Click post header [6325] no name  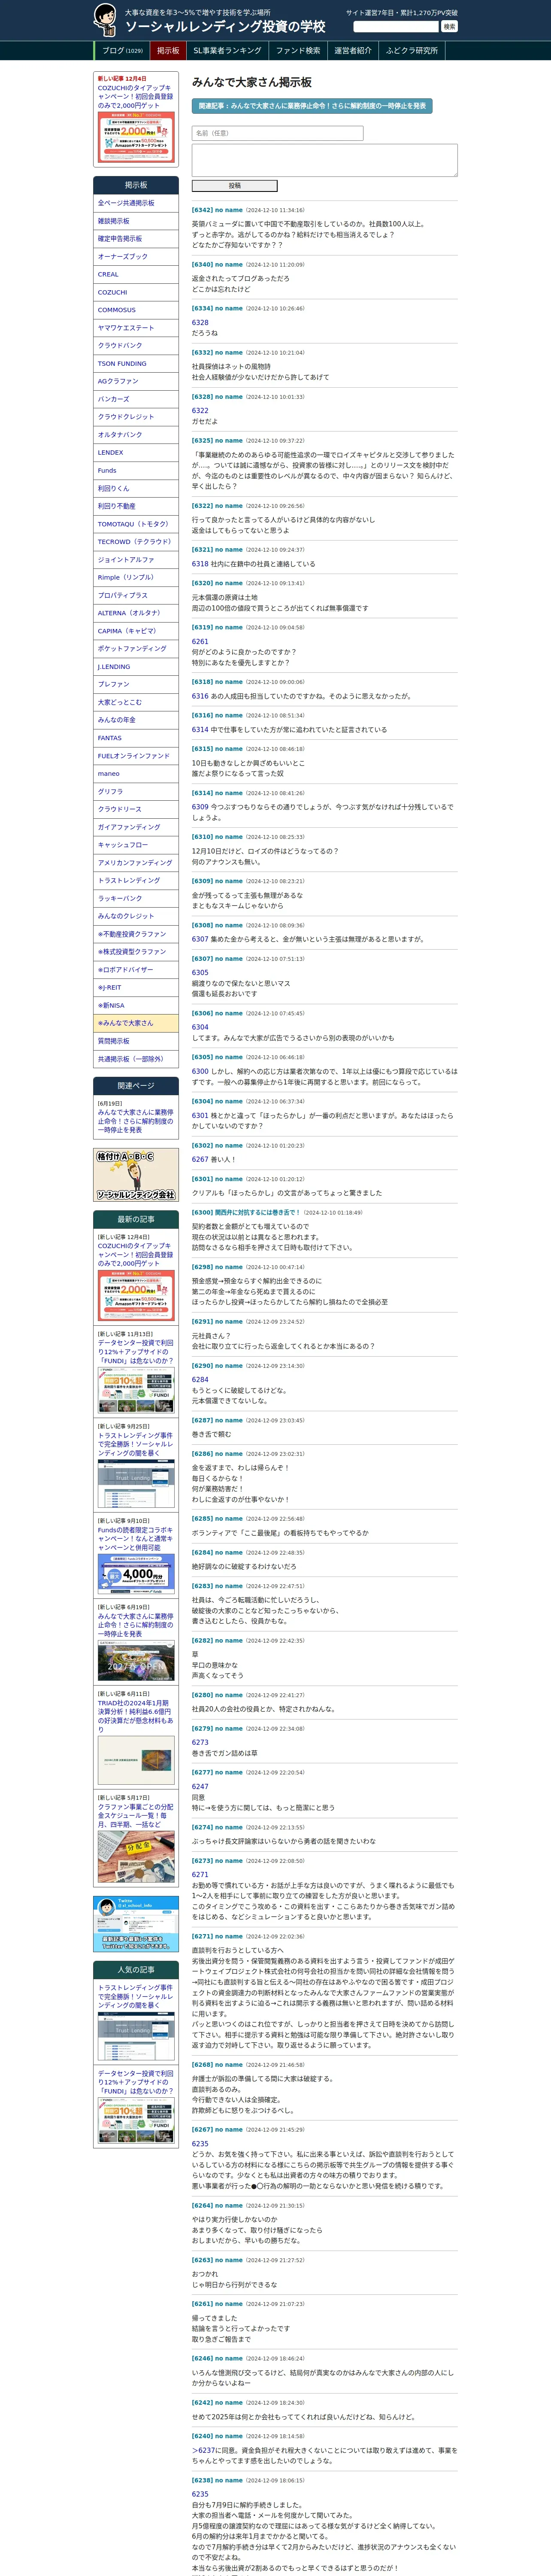pos(217,441)
